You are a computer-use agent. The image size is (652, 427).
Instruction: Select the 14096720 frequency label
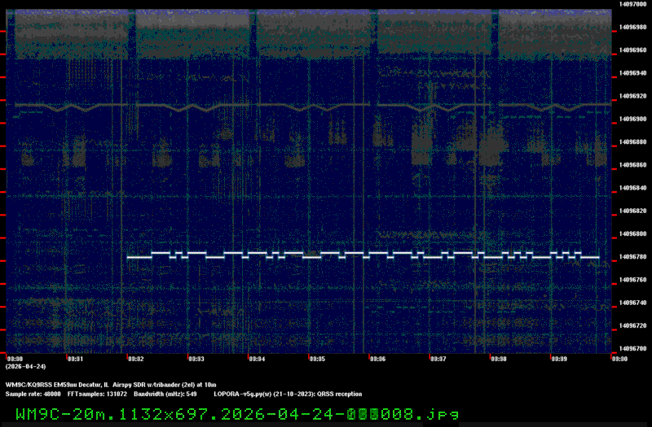(x=633, y=326)
